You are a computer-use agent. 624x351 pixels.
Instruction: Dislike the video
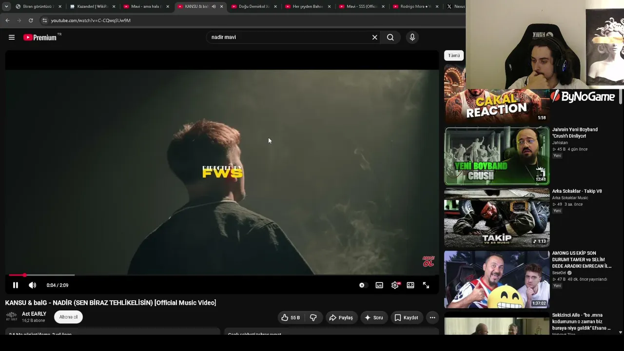pyautogui.click(x=313, y=317)
